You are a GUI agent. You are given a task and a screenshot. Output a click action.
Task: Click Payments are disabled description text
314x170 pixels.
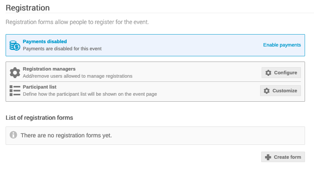pos(62,49)
